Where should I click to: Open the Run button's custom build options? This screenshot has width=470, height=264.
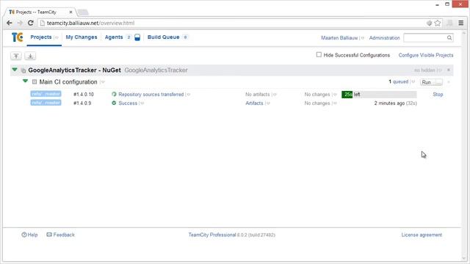click(438, 82)
